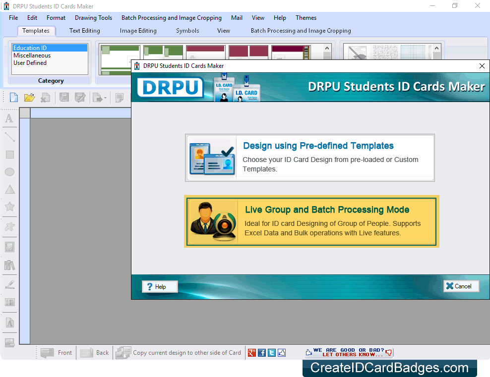
Task: Open the View menu in menu bar
Action: [258, 18]
